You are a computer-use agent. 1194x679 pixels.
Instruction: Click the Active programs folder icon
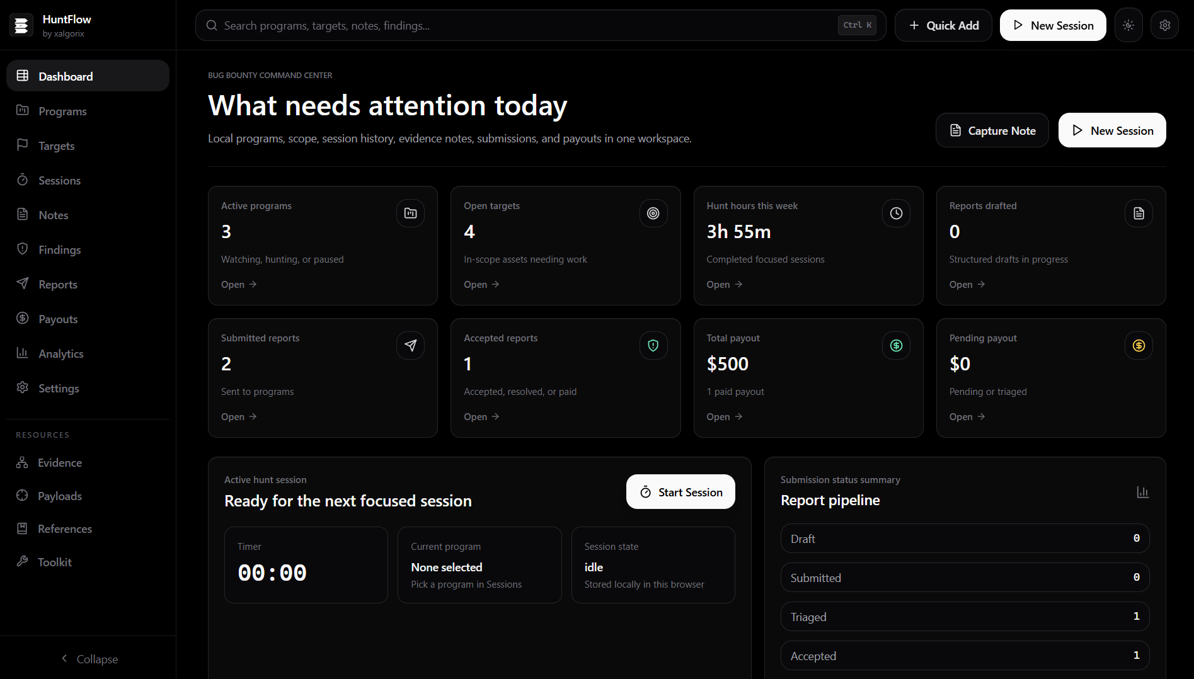click(x=410, y=214)
